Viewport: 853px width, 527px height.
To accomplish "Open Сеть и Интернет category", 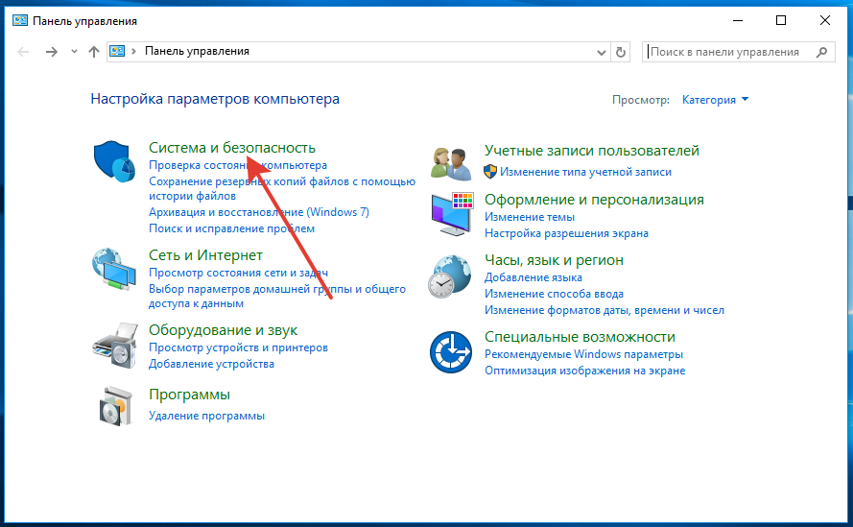I will point(205,255).
